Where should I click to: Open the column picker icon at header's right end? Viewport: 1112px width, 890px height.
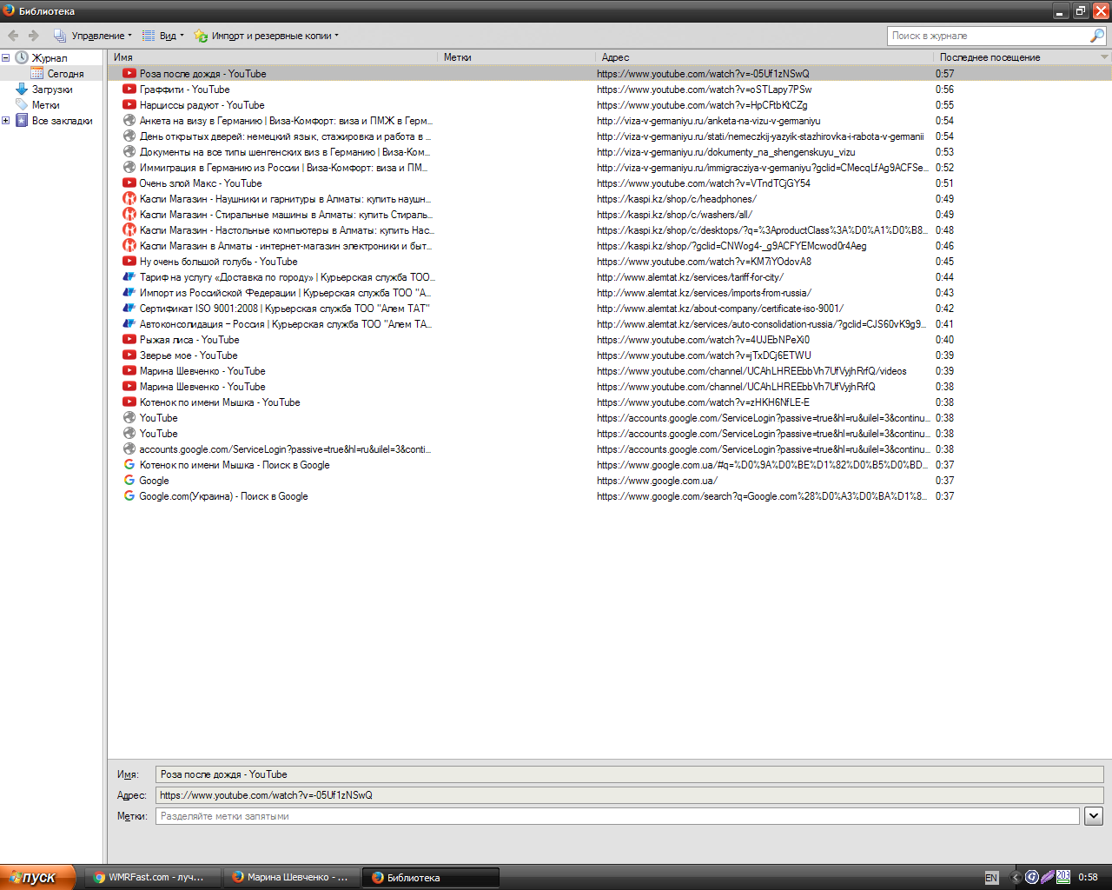(1104, 57)
